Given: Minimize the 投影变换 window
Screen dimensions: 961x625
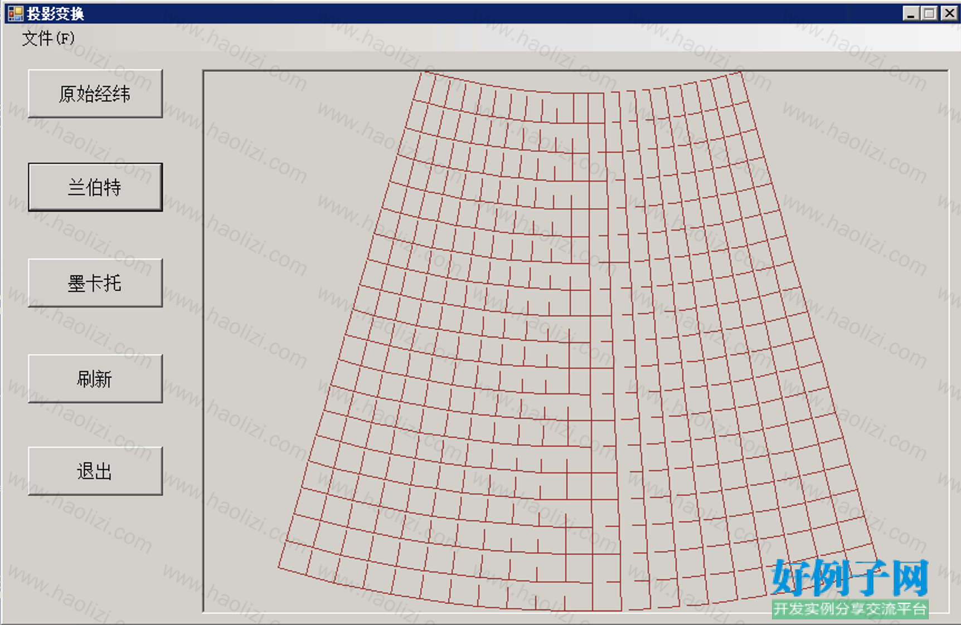Looking at the screenshot, I should [x=911, y=13].
